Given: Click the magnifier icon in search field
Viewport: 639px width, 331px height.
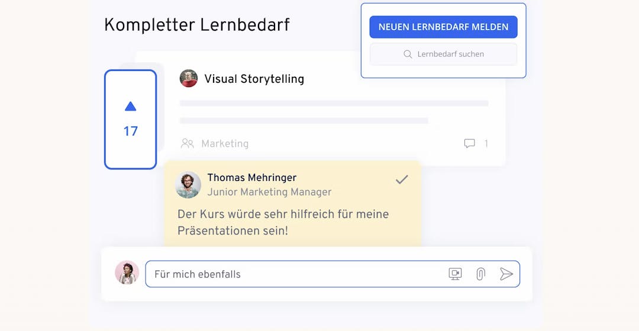Looking at the screenshot, I should 408,54.
